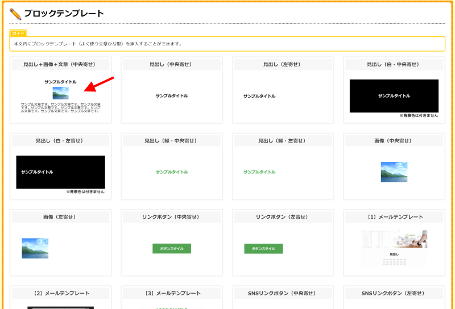The image size is (455, 309).
Task: Select the 見出し（白・中央寄せ） black preview
Action: point(394,96)
